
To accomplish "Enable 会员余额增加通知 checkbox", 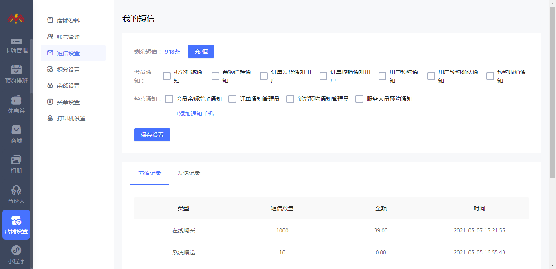I will tap(169, 99).
